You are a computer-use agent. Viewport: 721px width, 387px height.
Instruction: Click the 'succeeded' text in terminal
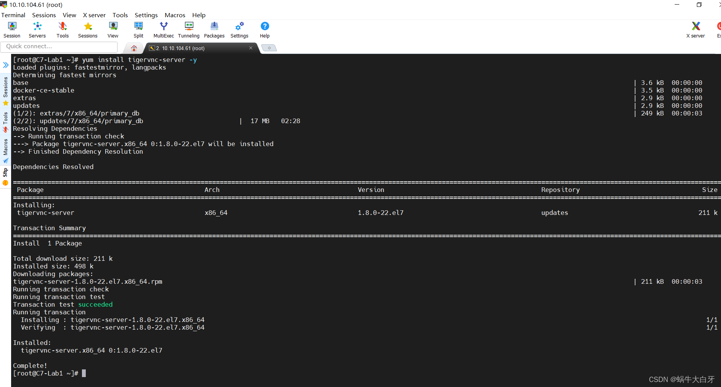tap(95, 304)
